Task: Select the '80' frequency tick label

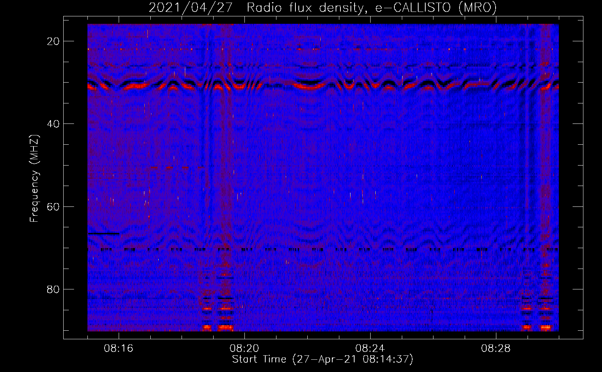Action: [x=53, y=289]
